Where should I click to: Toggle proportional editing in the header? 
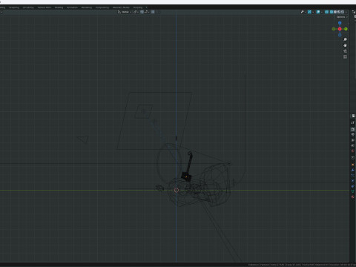click(153, 12)
